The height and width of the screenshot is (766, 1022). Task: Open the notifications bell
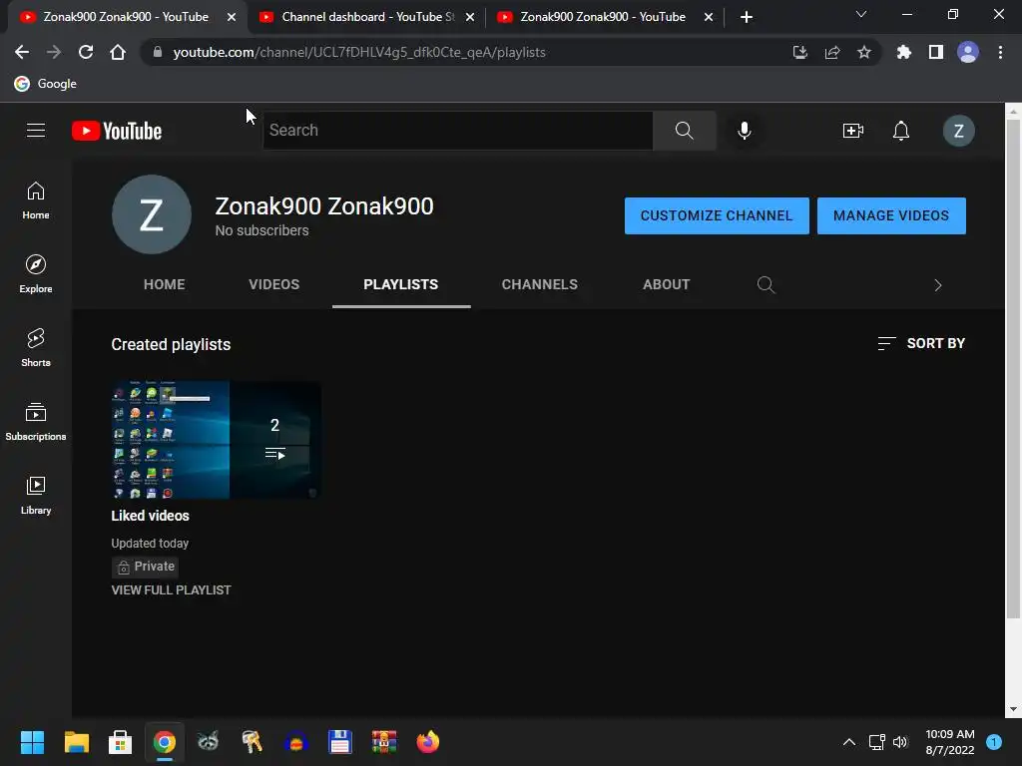[x=901, y=131]
